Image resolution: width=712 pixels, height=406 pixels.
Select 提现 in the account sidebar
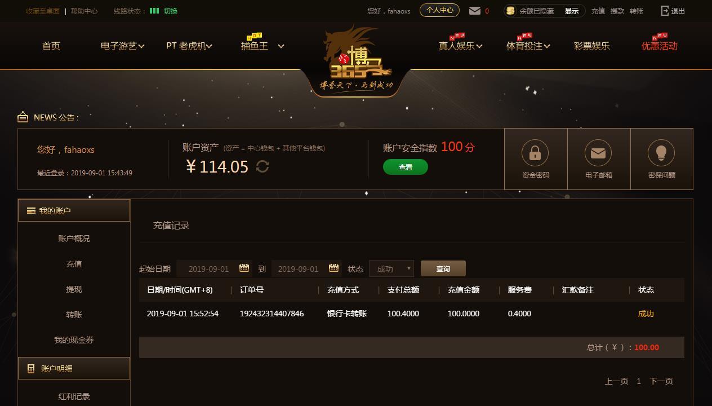click(x=74, y=289)
